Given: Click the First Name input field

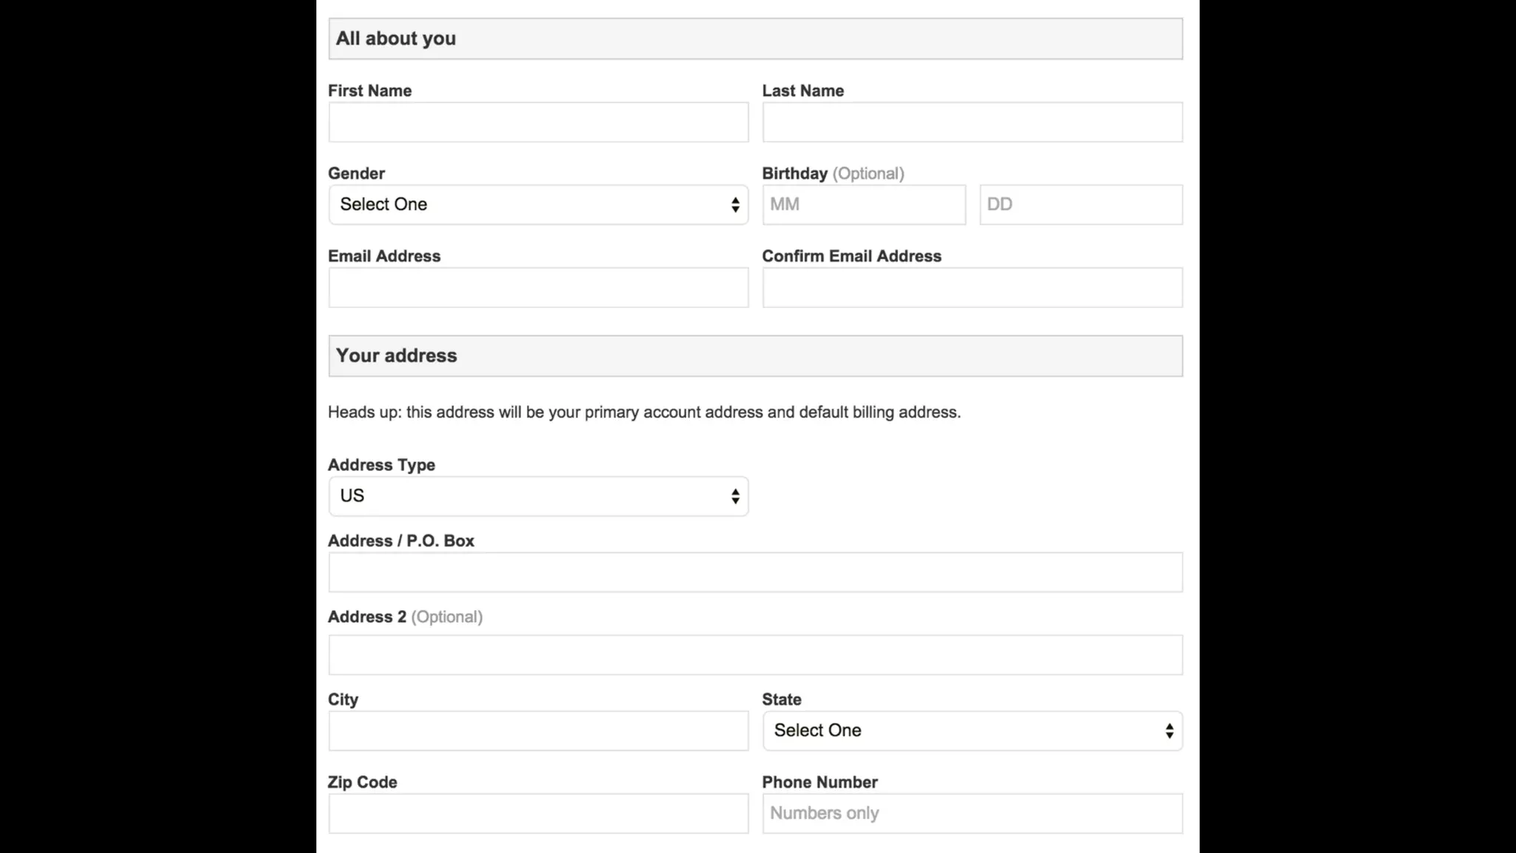Looking at the screenshot, I should click(x=538, y=122).
